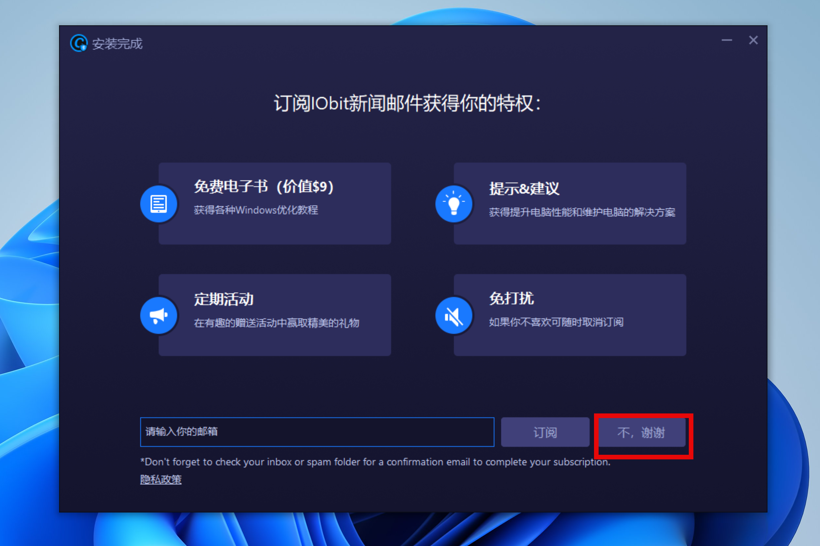Click the light bulb tips icon

(454, 204)
